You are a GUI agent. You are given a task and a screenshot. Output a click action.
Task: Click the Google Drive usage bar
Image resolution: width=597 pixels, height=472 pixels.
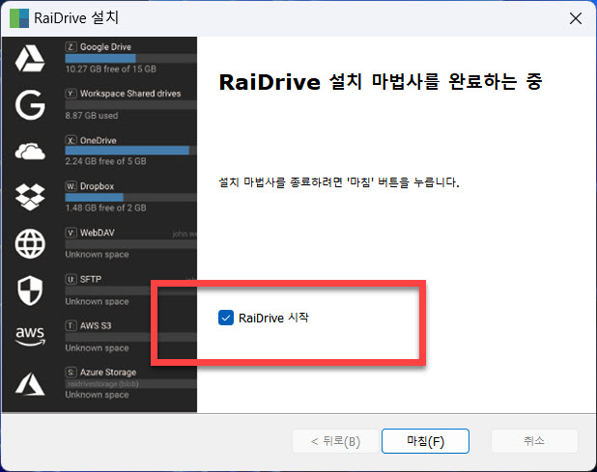(x=131, y=58)
